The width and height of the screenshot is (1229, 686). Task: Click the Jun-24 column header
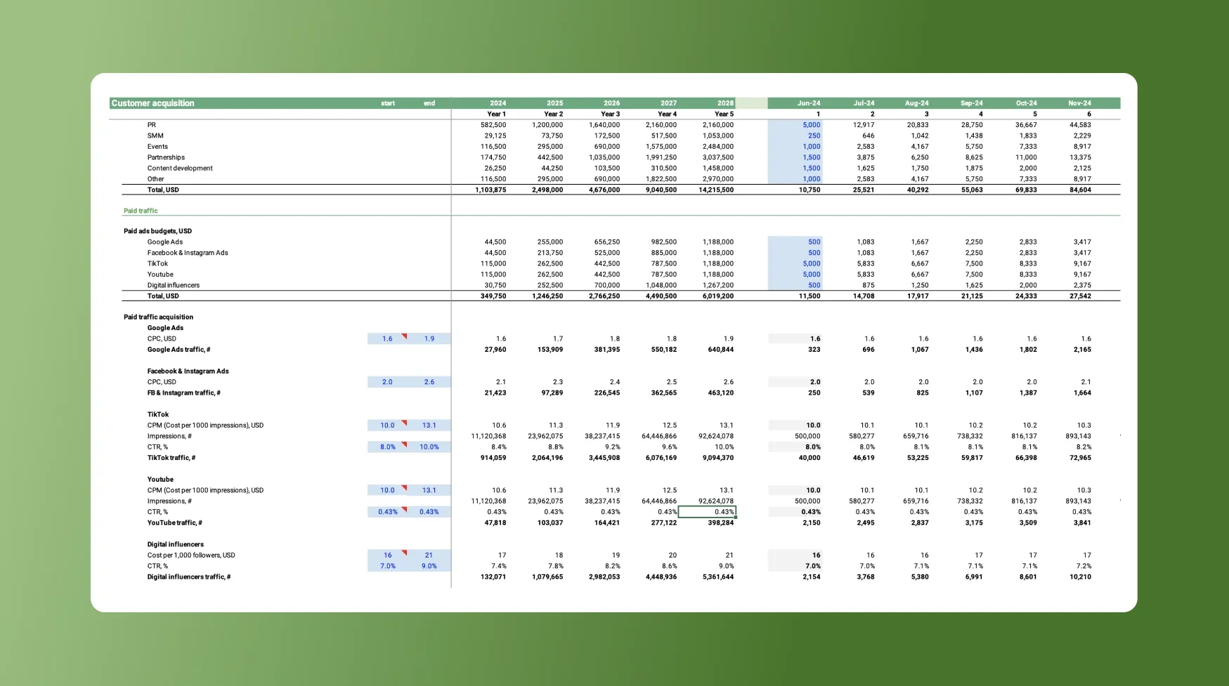coord(808,103)
